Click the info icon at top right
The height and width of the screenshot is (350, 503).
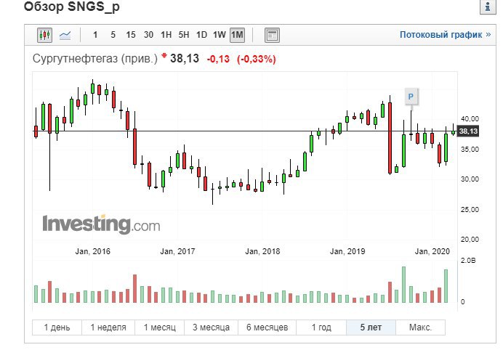[x=483, y=7]
